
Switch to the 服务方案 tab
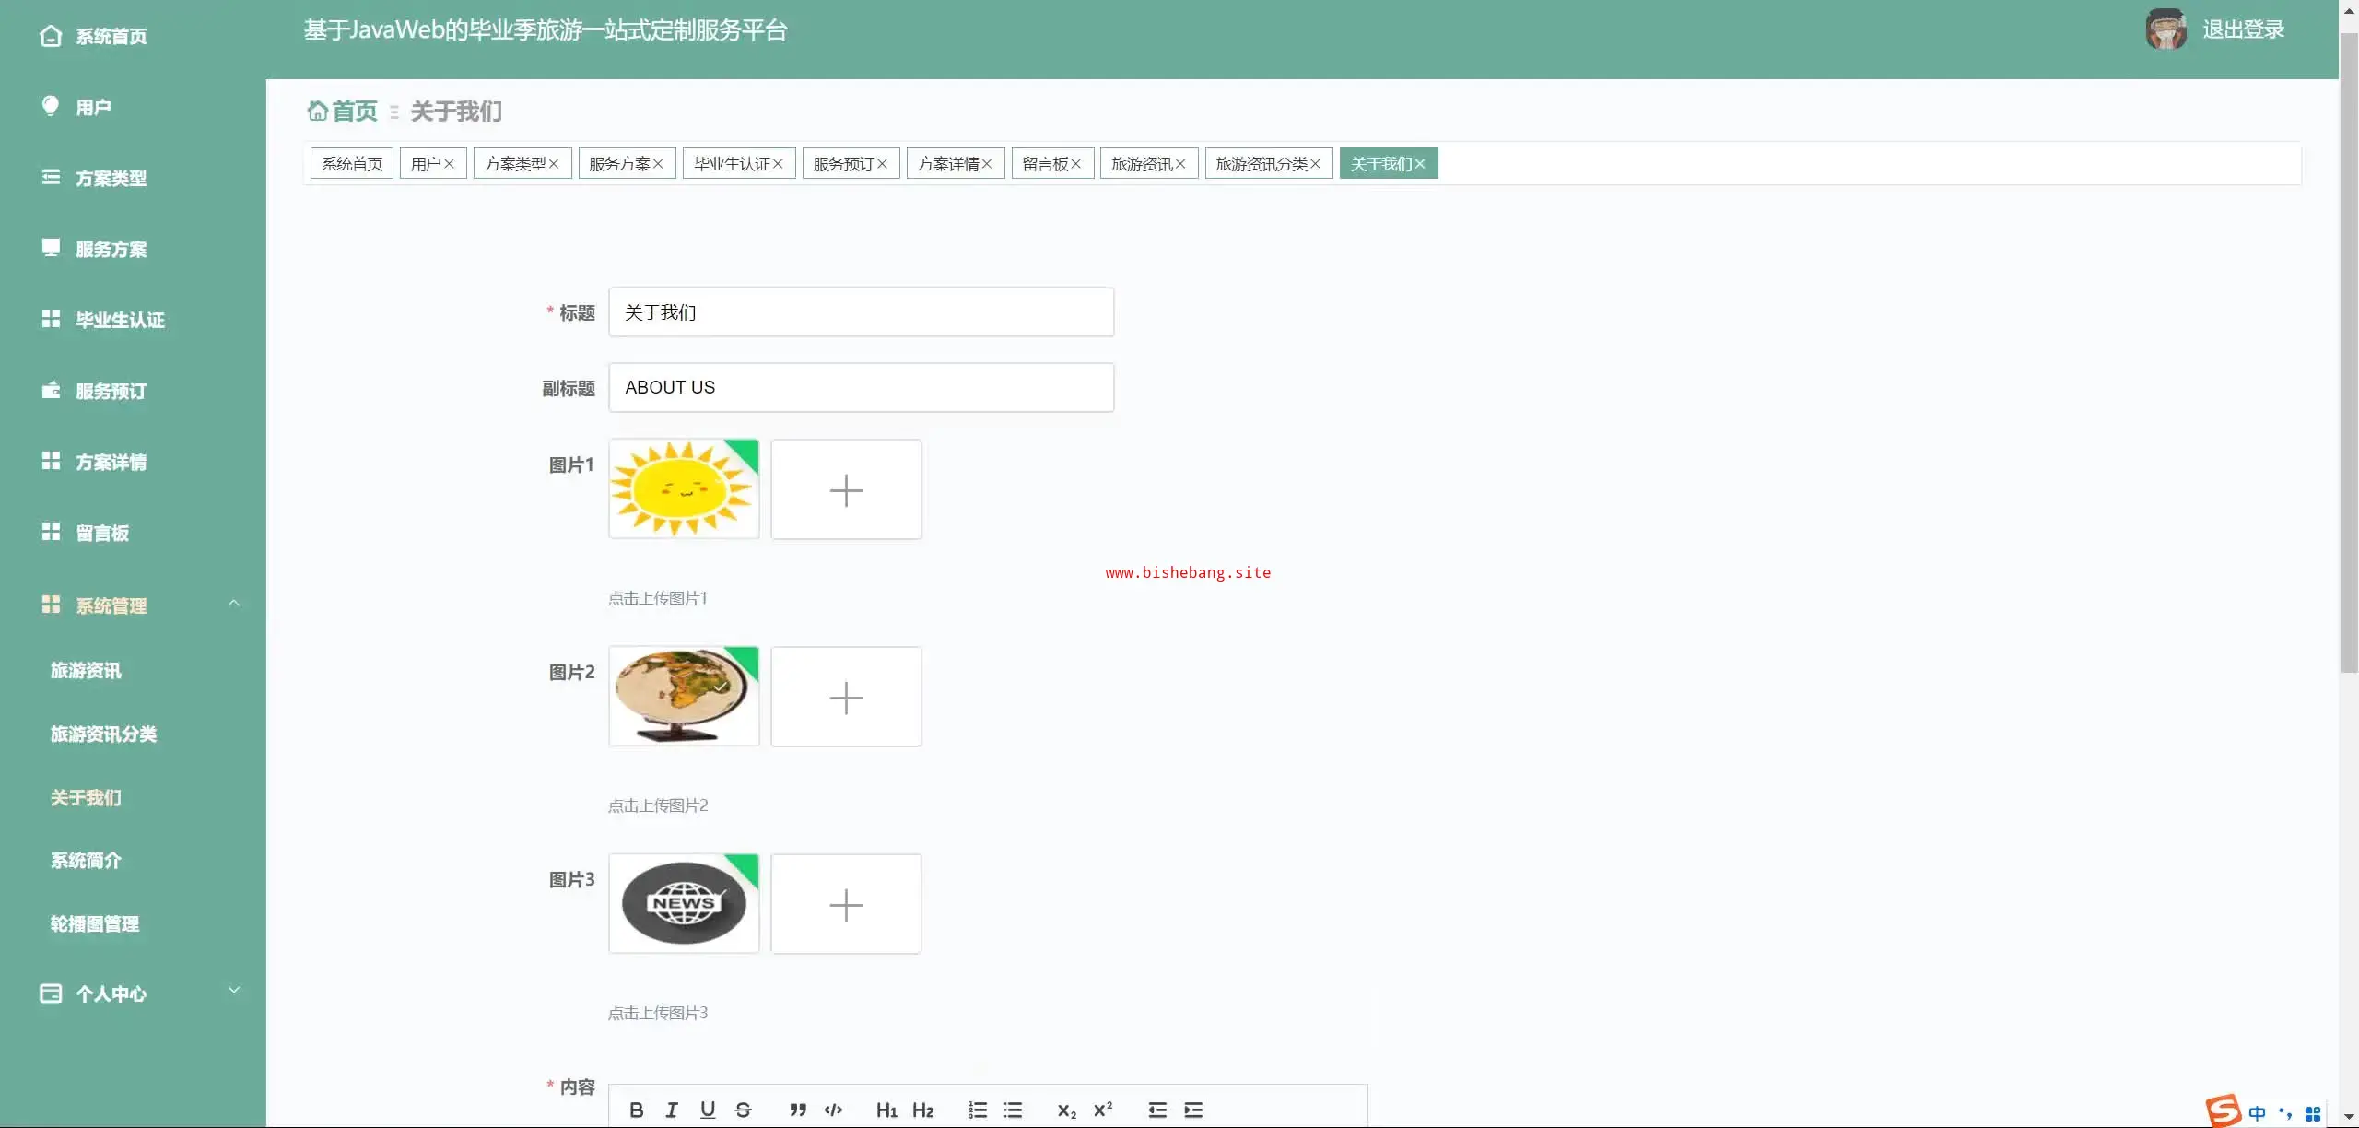tap(619, 164)
